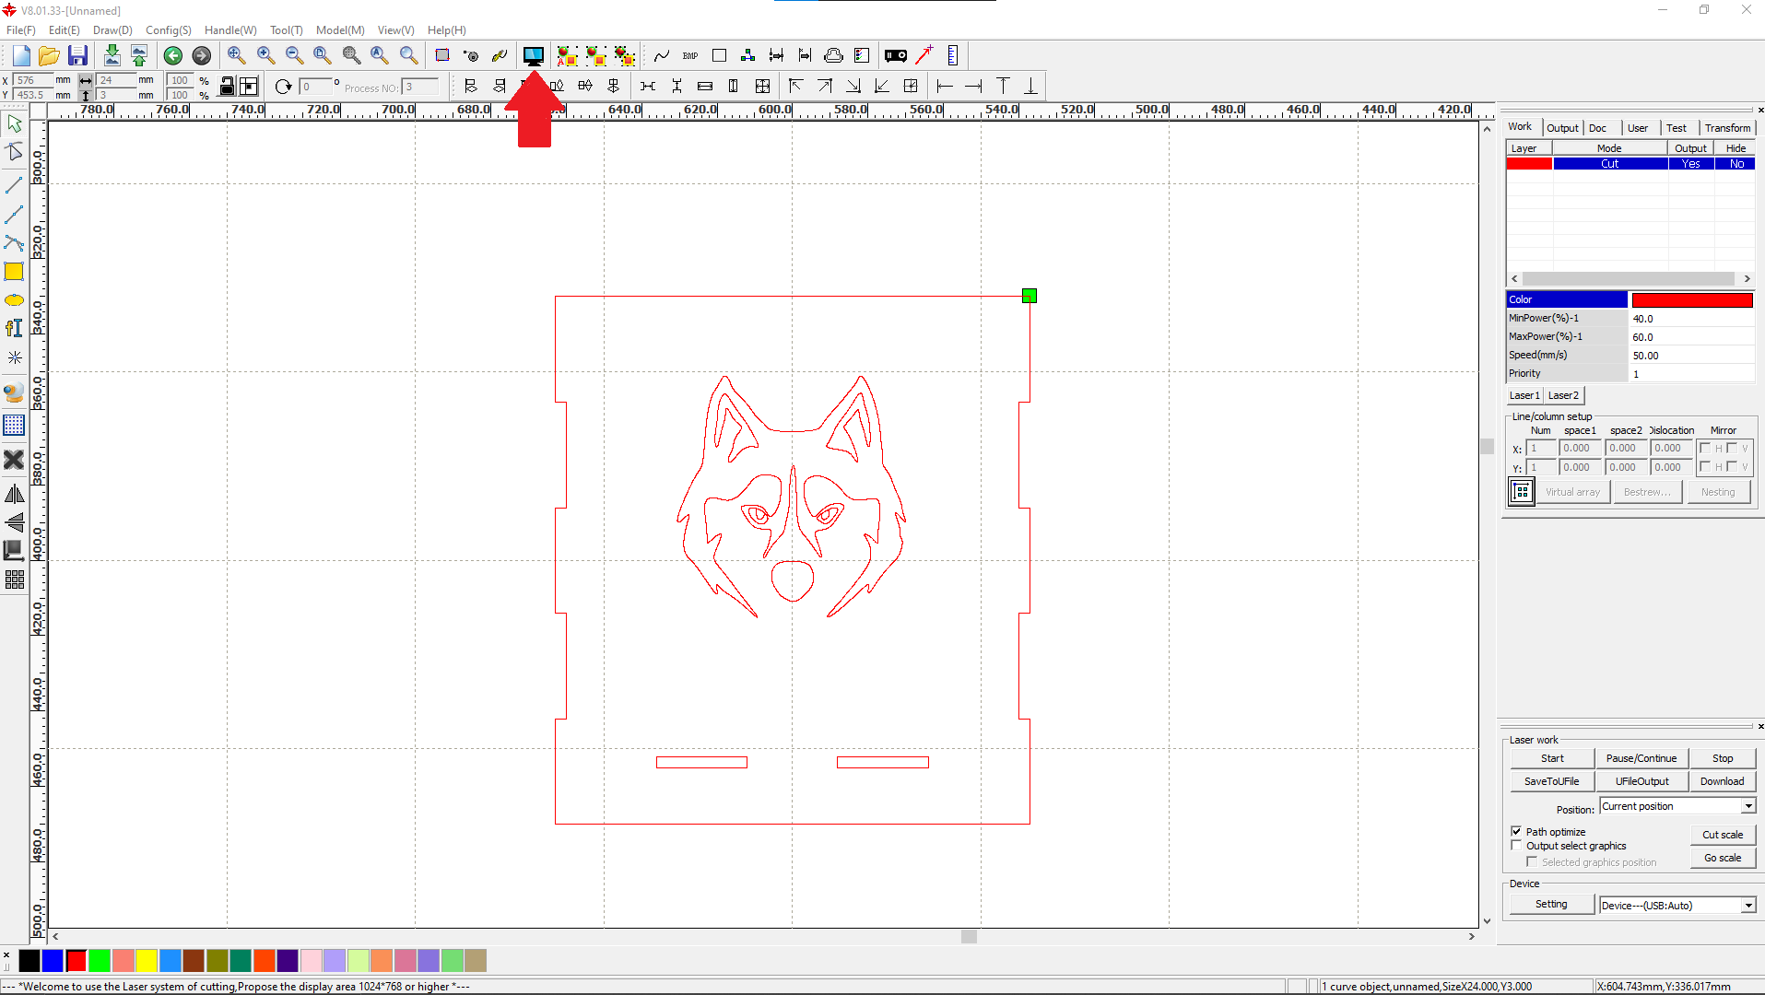This screenshot has width=1765, height=995.
Task: Pick the green swatch in the color palette
Action: pyautogui.click(x=100, y=961)
